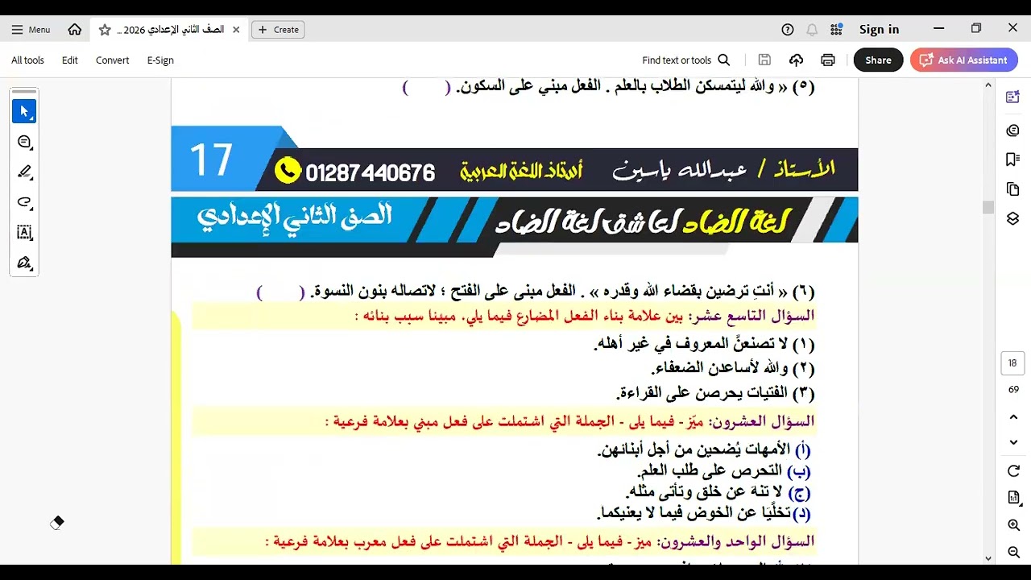
Task: Go to the previous page up arrow
Action: click(x=1013, y=417)
